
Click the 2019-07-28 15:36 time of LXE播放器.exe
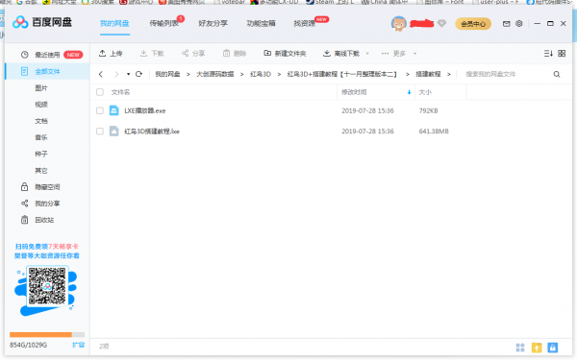367,110
